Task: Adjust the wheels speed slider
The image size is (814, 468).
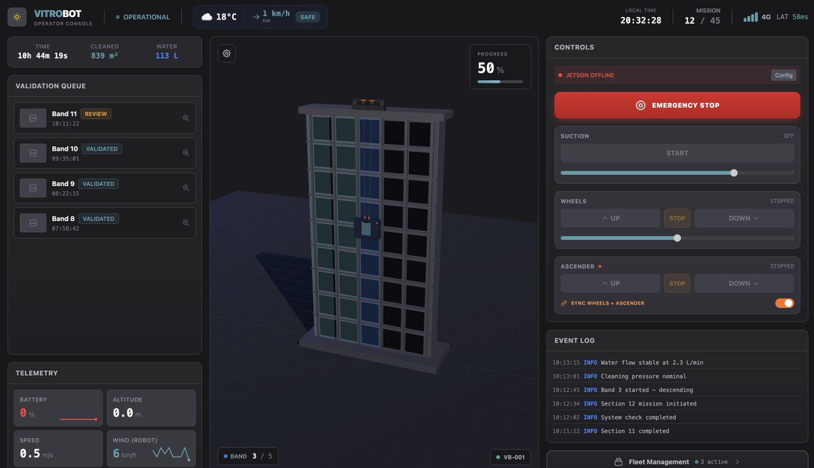Action: (677, 238)
